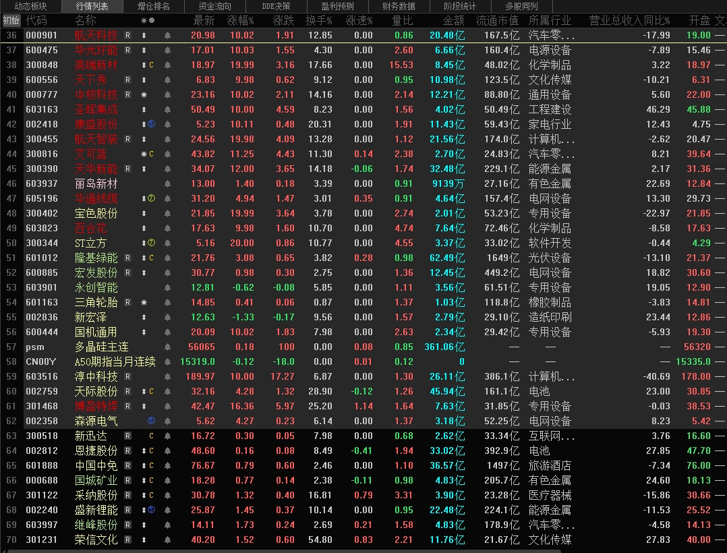
Task: Click the circled 7 icon on 华通线缆 row
Action: (151, 198)
